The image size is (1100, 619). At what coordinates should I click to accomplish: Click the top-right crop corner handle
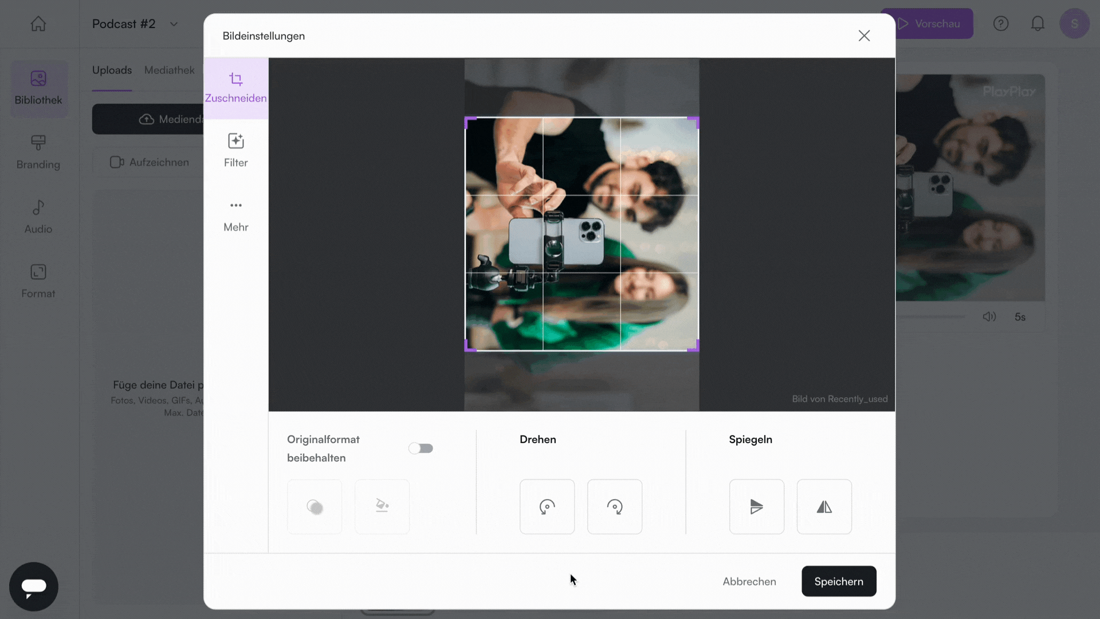click(693, 122)
